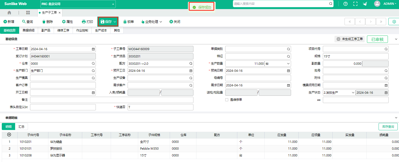Open calendar for 模具领用日期
Viewport: 399px width, 162px height.
[386, 85]
